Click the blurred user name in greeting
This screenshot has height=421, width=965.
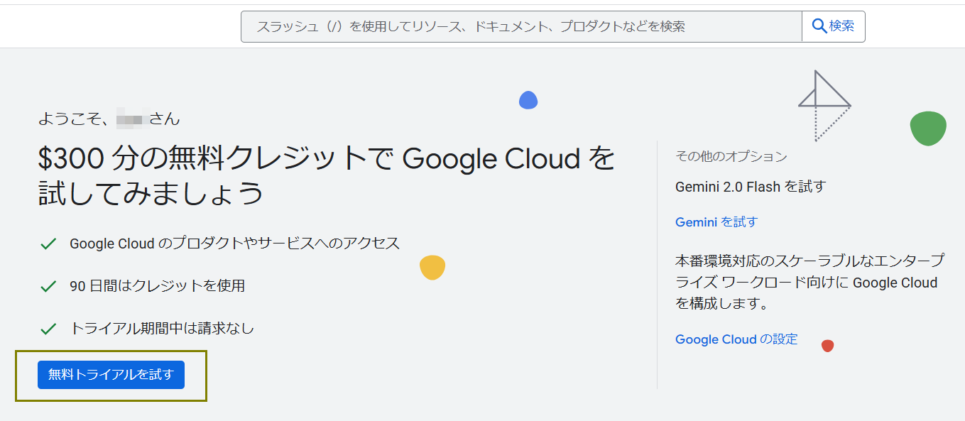(x=131, y=119)
